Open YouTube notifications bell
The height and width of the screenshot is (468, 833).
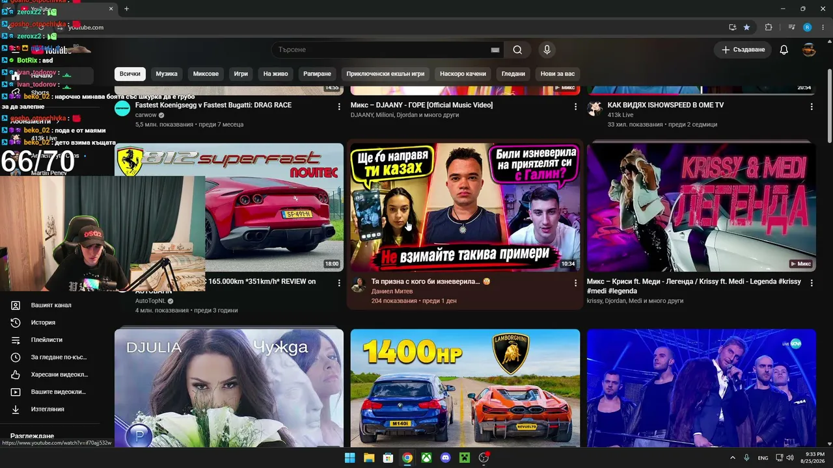[x=784, y=50]
